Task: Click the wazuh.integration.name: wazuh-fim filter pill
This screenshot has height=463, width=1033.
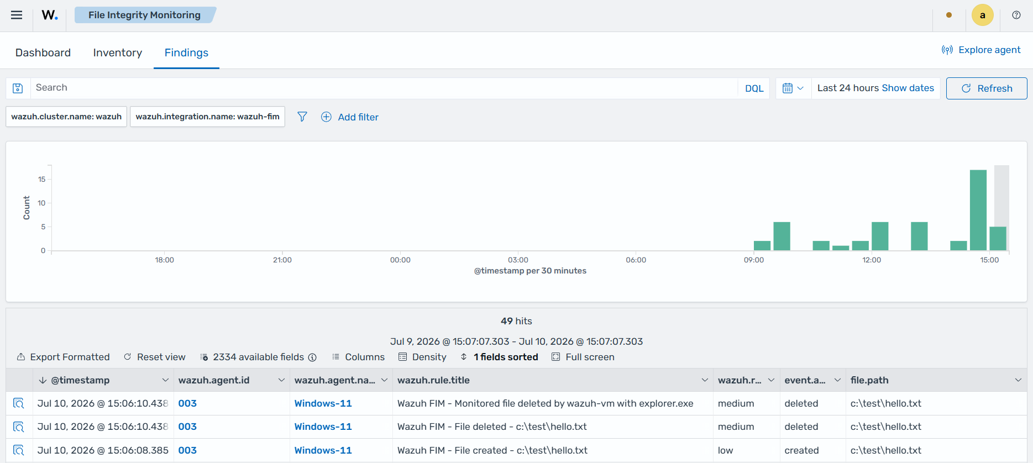Action: (x=207, y=117)
